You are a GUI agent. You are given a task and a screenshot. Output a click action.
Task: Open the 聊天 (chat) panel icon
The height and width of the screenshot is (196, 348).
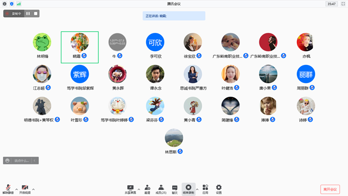click(174, 188)
